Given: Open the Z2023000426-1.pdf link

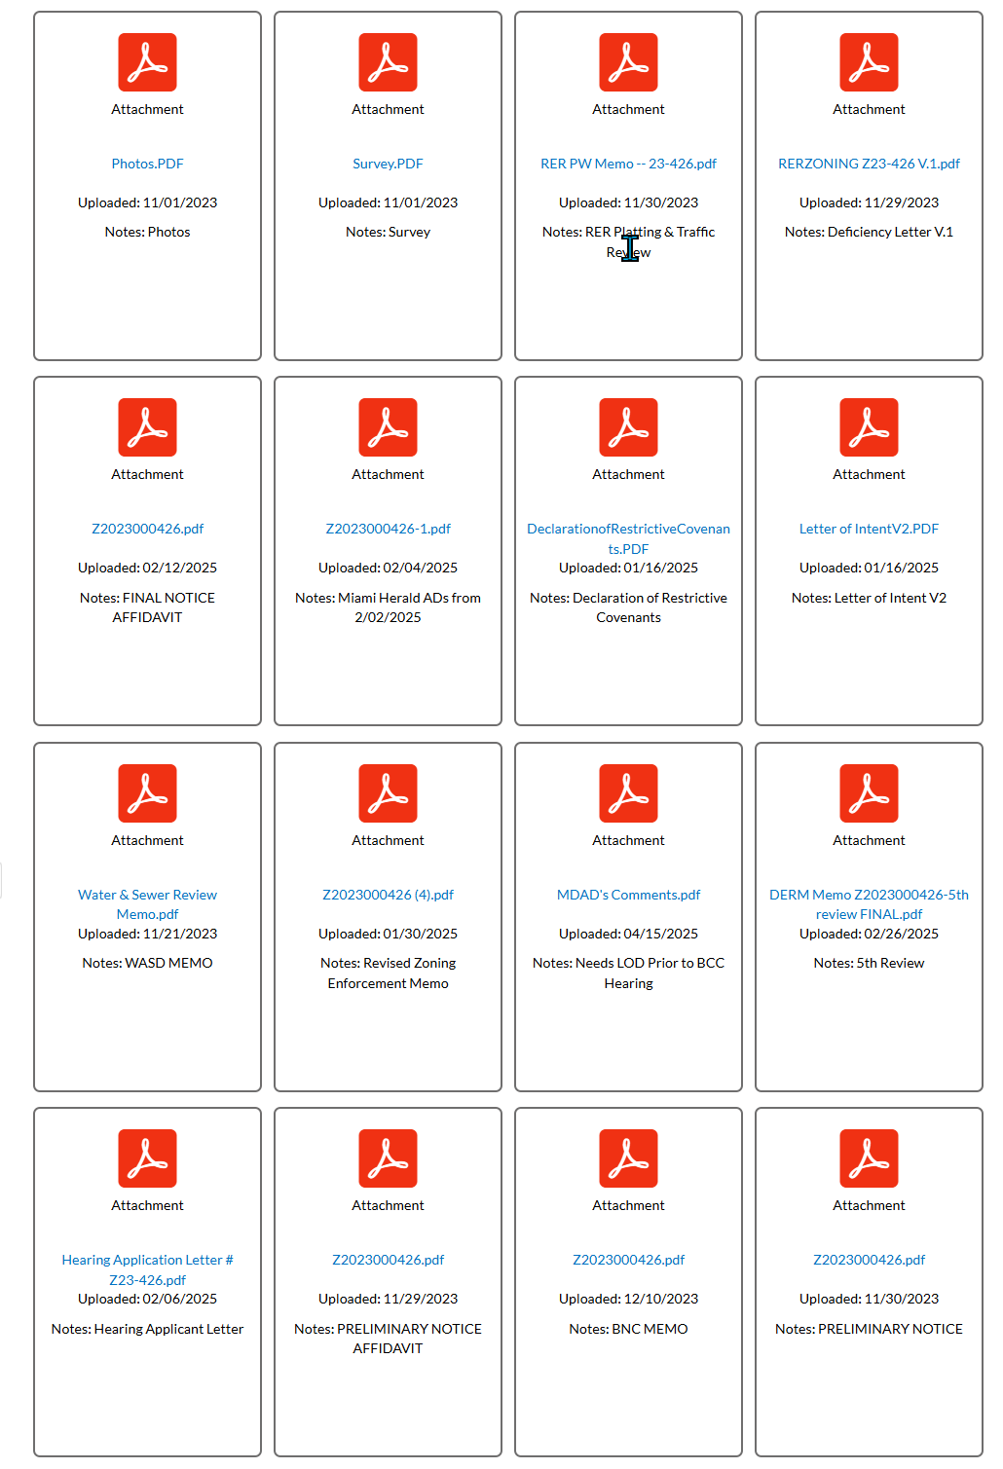Looking at the screenshot, I should (x=388, y=529).
